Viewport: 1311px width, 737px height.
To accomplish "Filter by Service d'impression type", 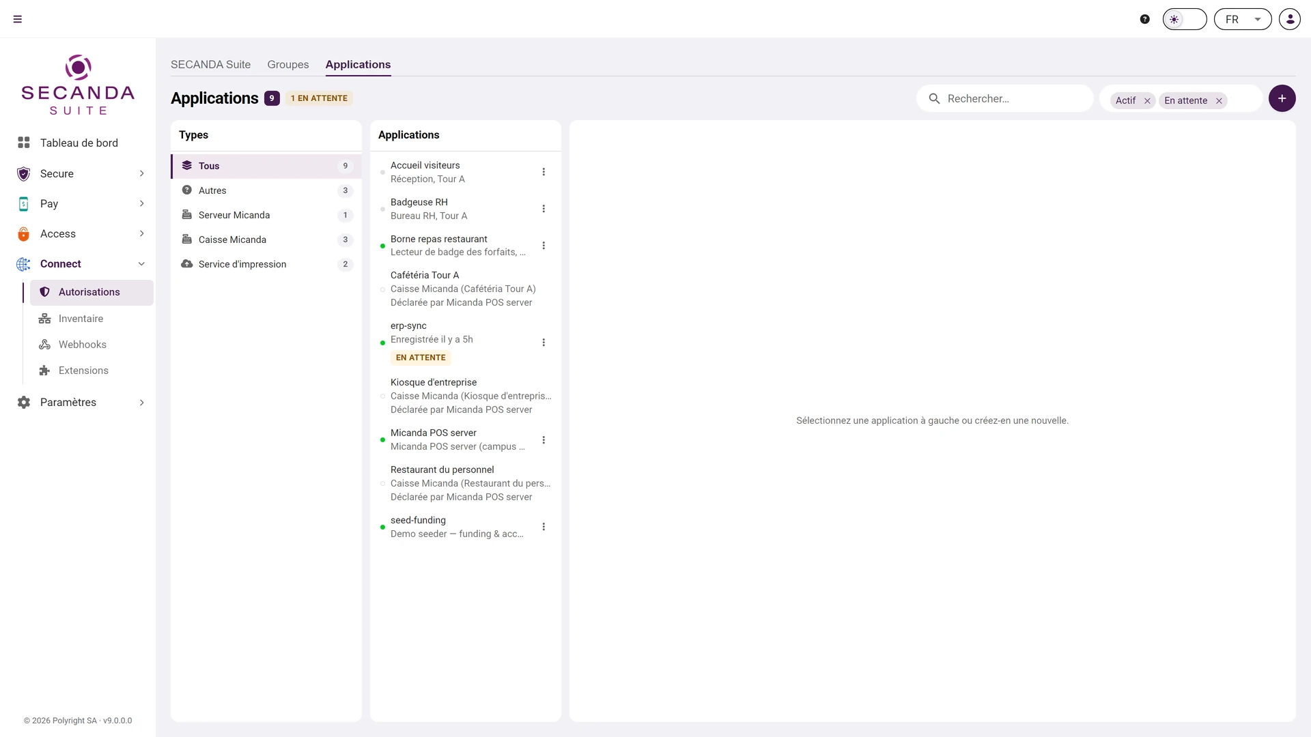I will point(266,264).
